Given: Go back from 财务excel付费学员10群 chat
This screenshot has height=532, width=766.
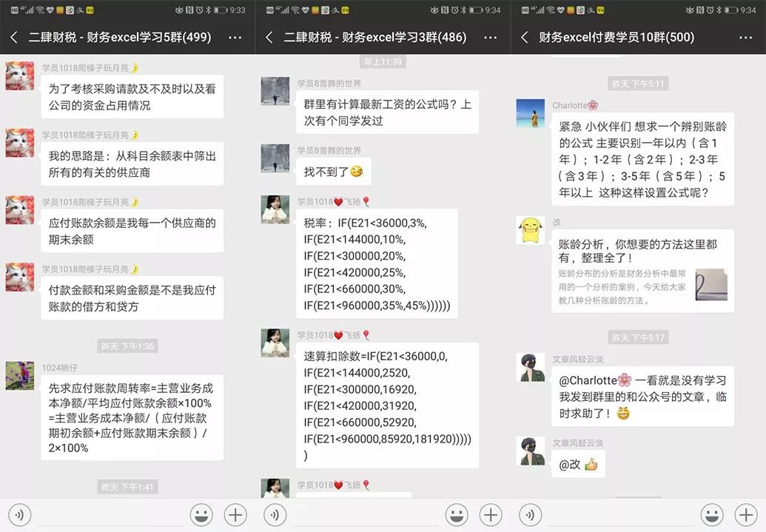Looking at the screenshot, I should 525,37.
